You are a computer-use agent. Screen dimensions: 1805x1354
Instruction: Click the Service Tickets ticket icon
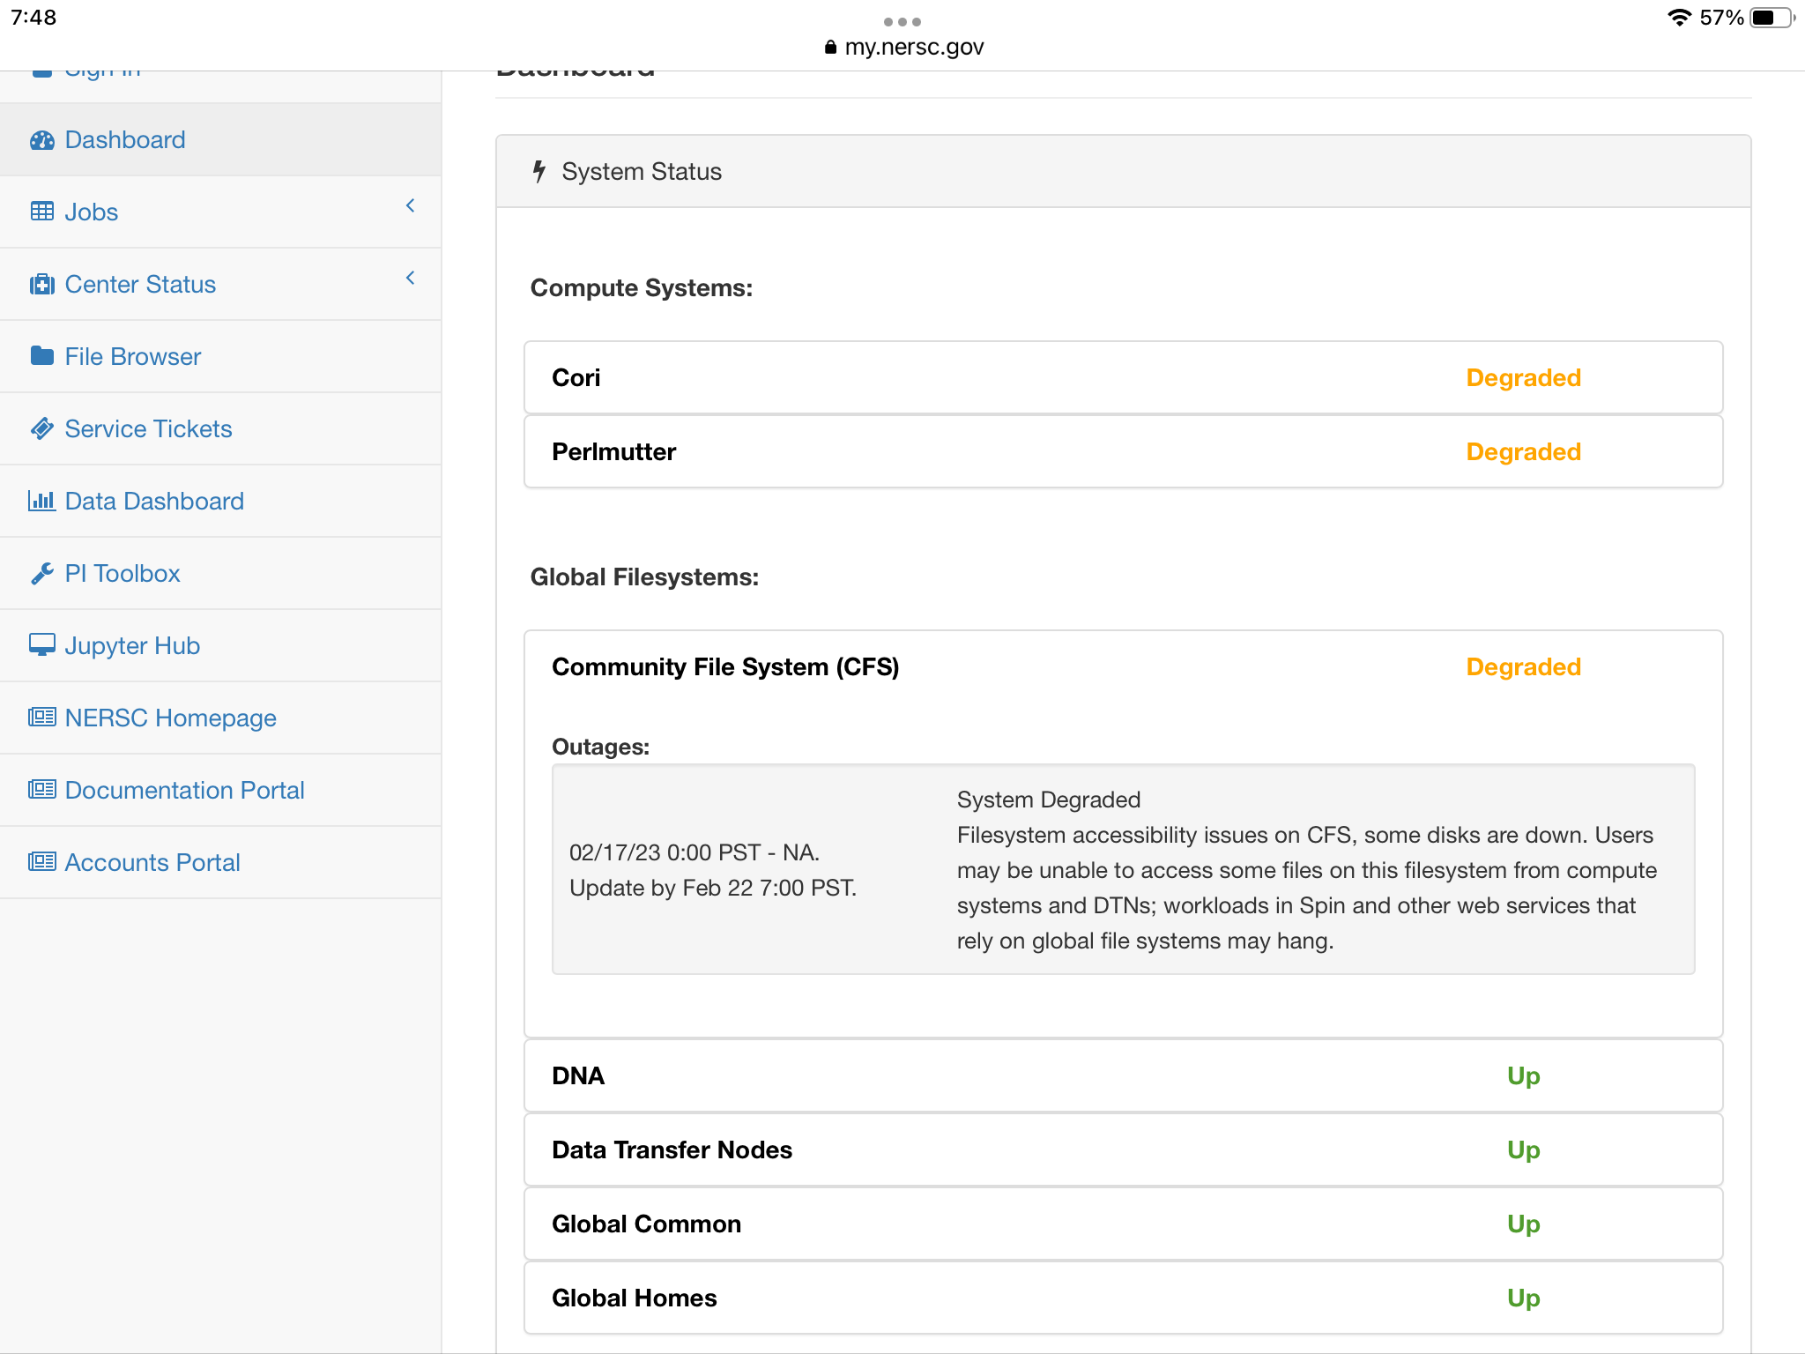(41, 428)
